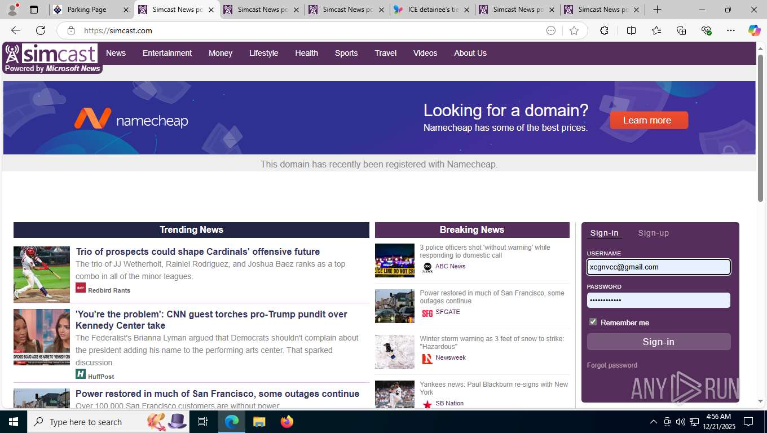
Task: Open the Videos section
Action: tap(425, 53)
